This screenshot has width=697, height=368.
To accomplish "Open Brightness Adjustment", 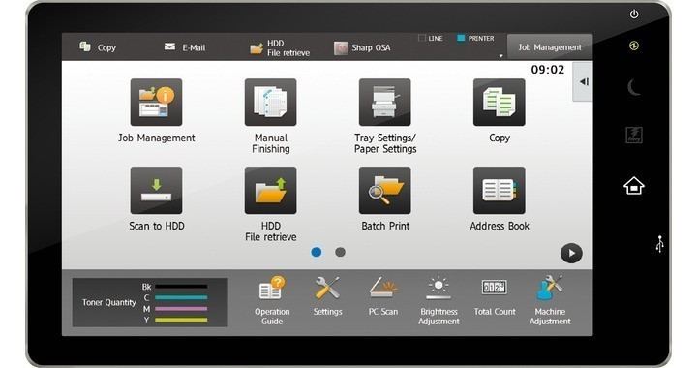I will 439,301.
